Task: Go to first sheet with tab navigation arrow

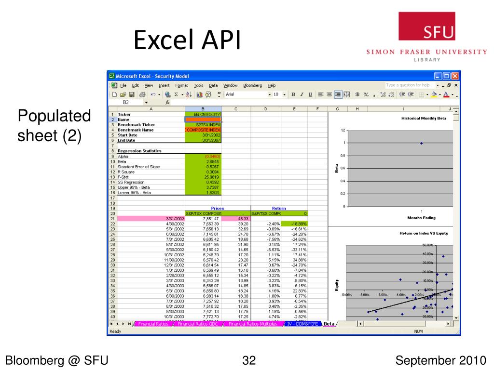Action: tap(111, 324)
